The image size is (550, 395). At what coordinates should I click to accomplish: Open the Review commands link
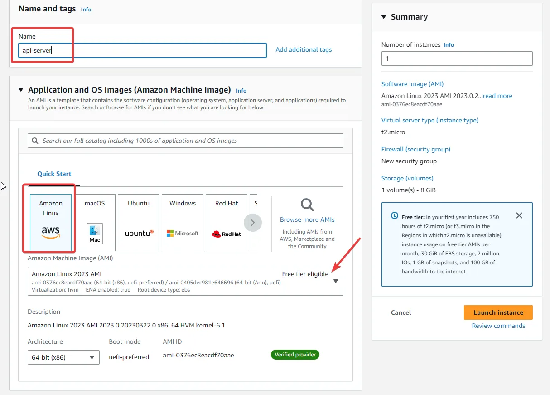click(x=498, y=325)
